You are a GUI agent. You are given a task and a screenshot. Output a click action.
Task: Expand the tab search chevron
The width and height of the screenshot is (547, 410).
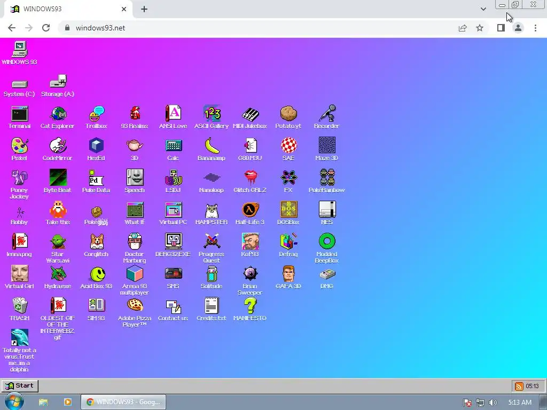pyautogui.click(x=483, y=9)
